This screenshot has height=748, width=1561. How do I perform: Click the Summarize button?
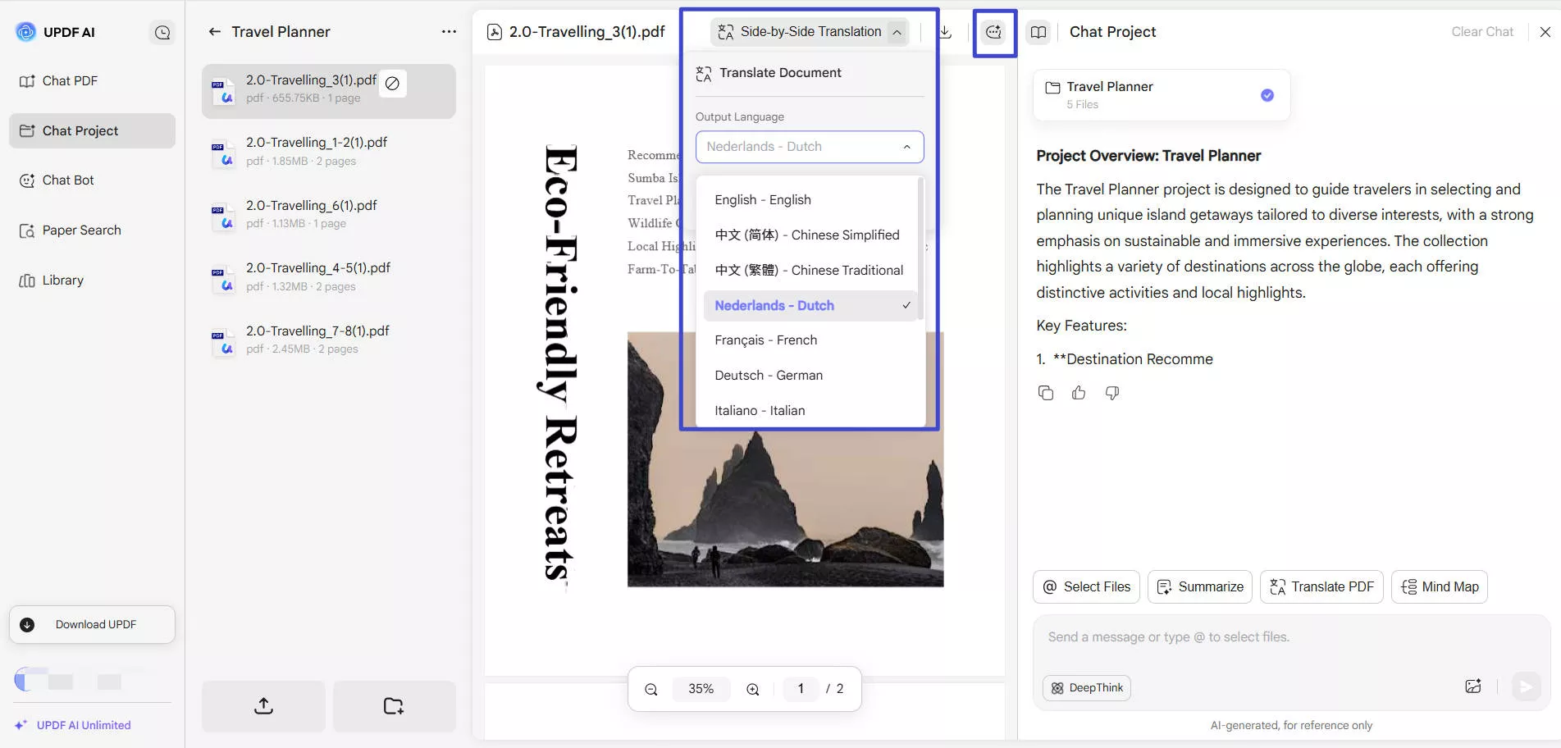[1200, 587]
